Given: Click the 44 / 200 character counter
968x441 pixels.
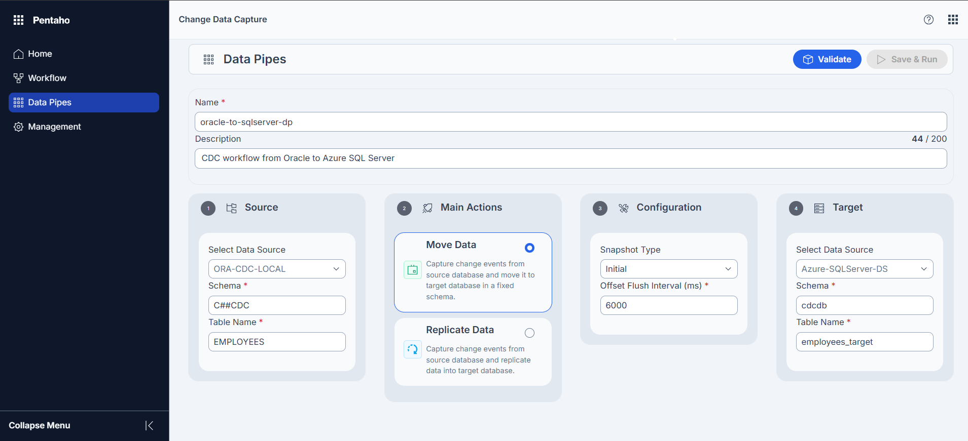Looking at the screenshot, I should coord(929,139).
